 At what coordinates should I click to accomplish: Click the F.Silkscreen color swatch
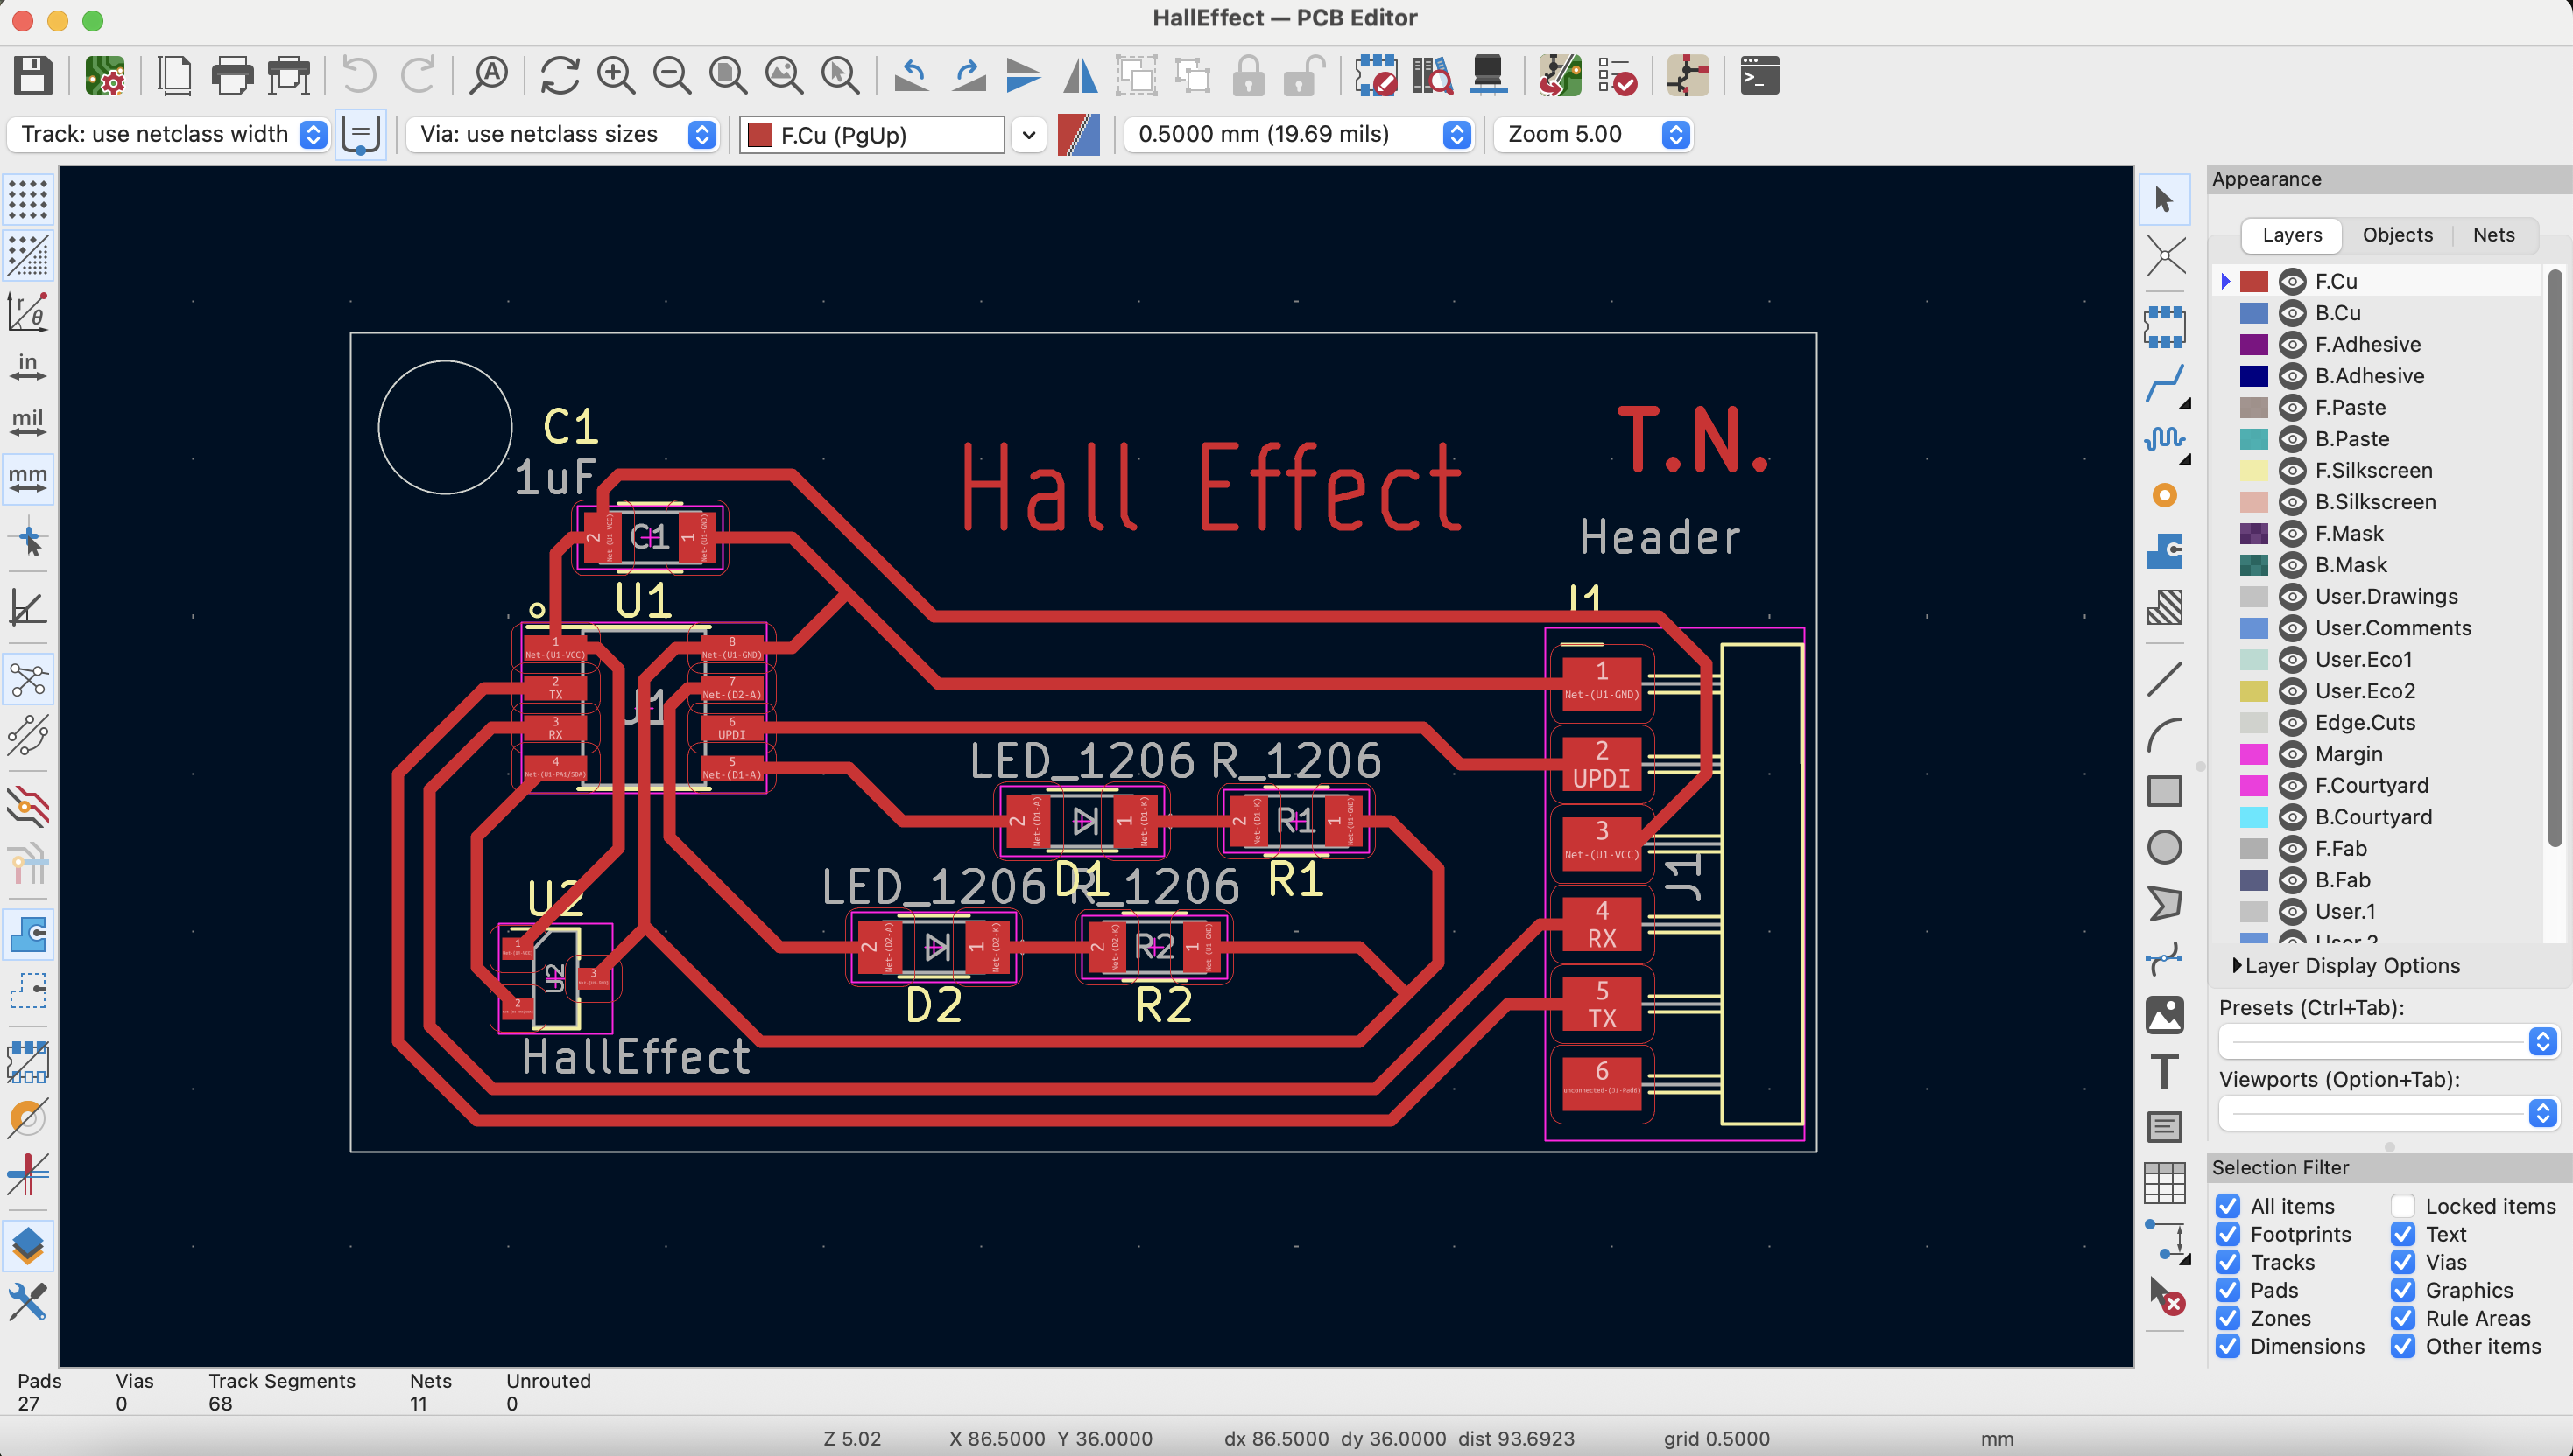2253,470
